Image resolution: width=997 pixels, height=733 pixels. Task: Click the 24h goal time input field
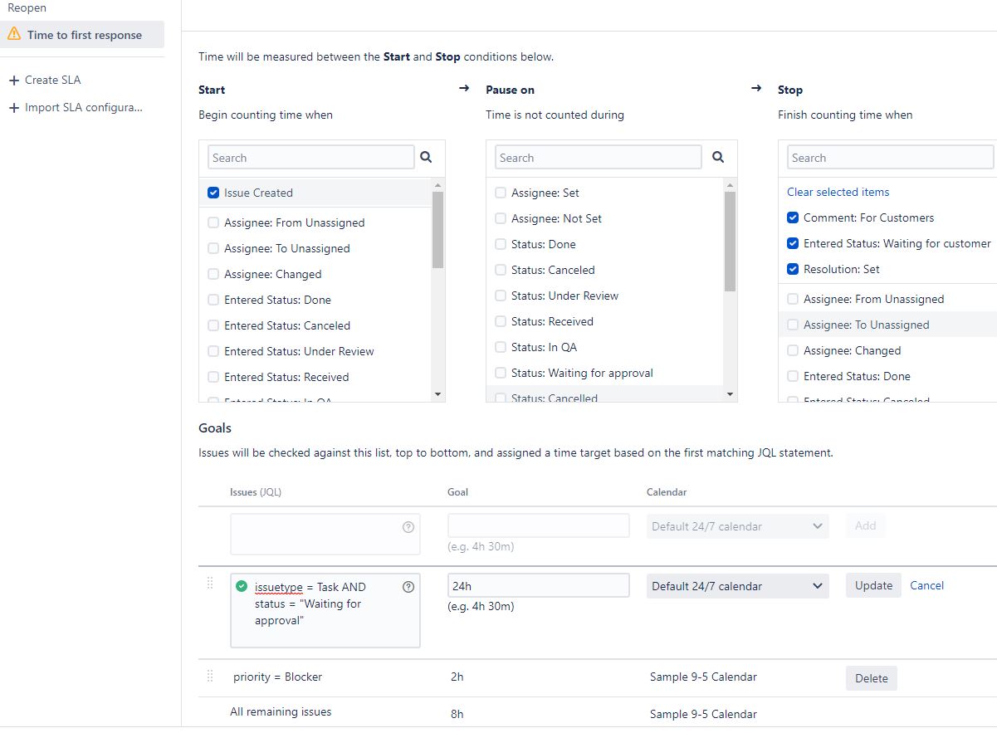click(538, 586)
